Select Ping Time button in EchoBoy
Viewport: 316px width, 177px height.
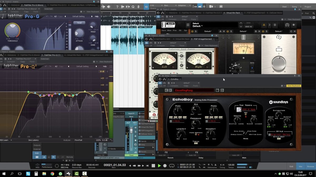click(171, 117)
